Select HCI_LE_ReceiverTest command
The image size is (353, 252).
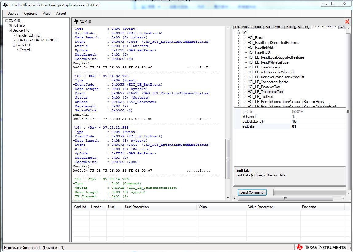264,87
